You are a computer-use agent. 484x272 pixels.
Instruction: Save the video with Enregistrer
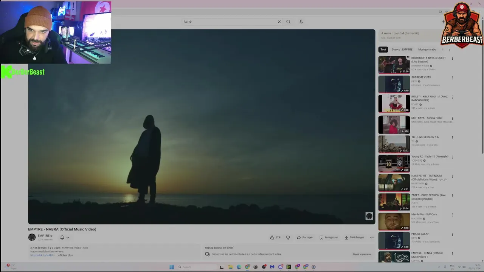click(329, 238)
